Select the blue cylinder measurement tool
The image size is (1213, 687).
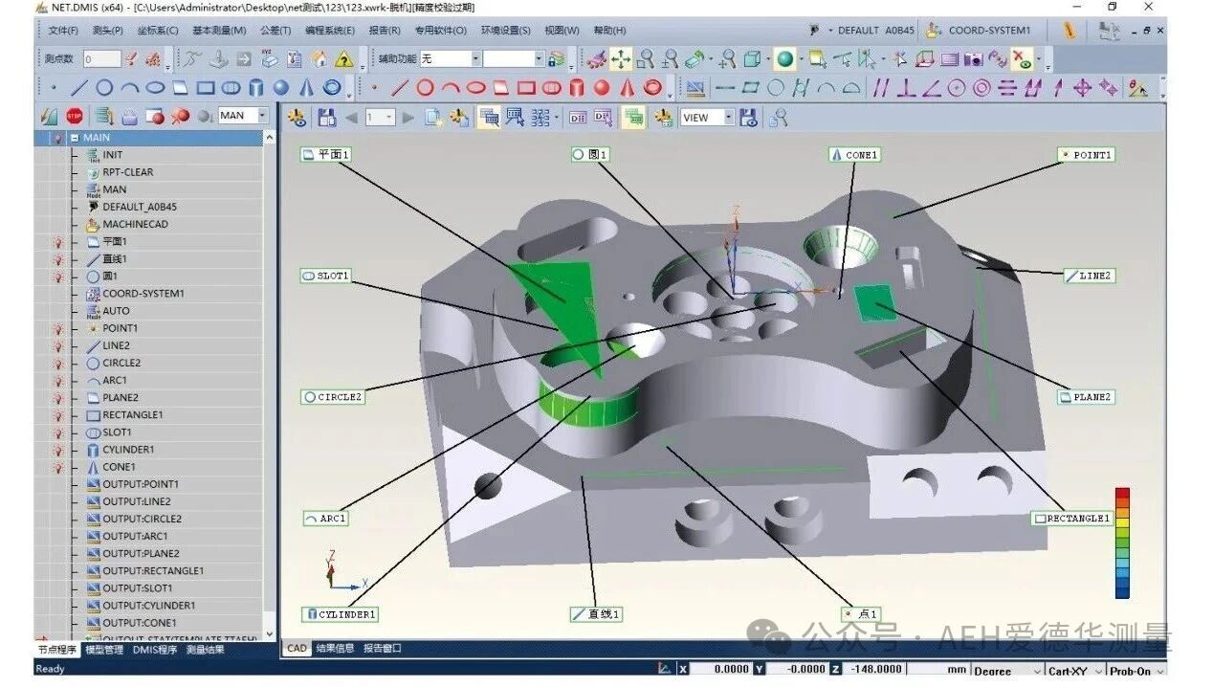tap(255, 88)
